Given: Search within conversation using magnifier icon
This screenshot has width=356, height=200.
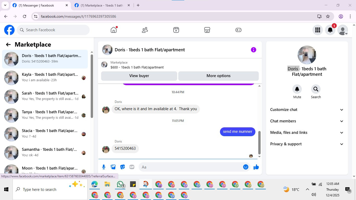Looking at the screenshot, I should [x=316, y=89].
